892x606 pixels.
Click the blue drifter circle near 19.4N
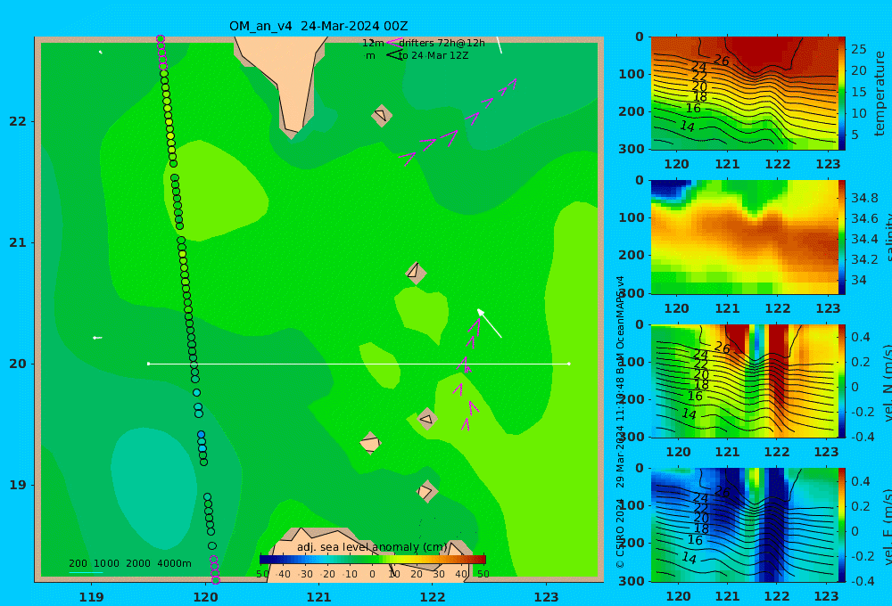point(201,435)
